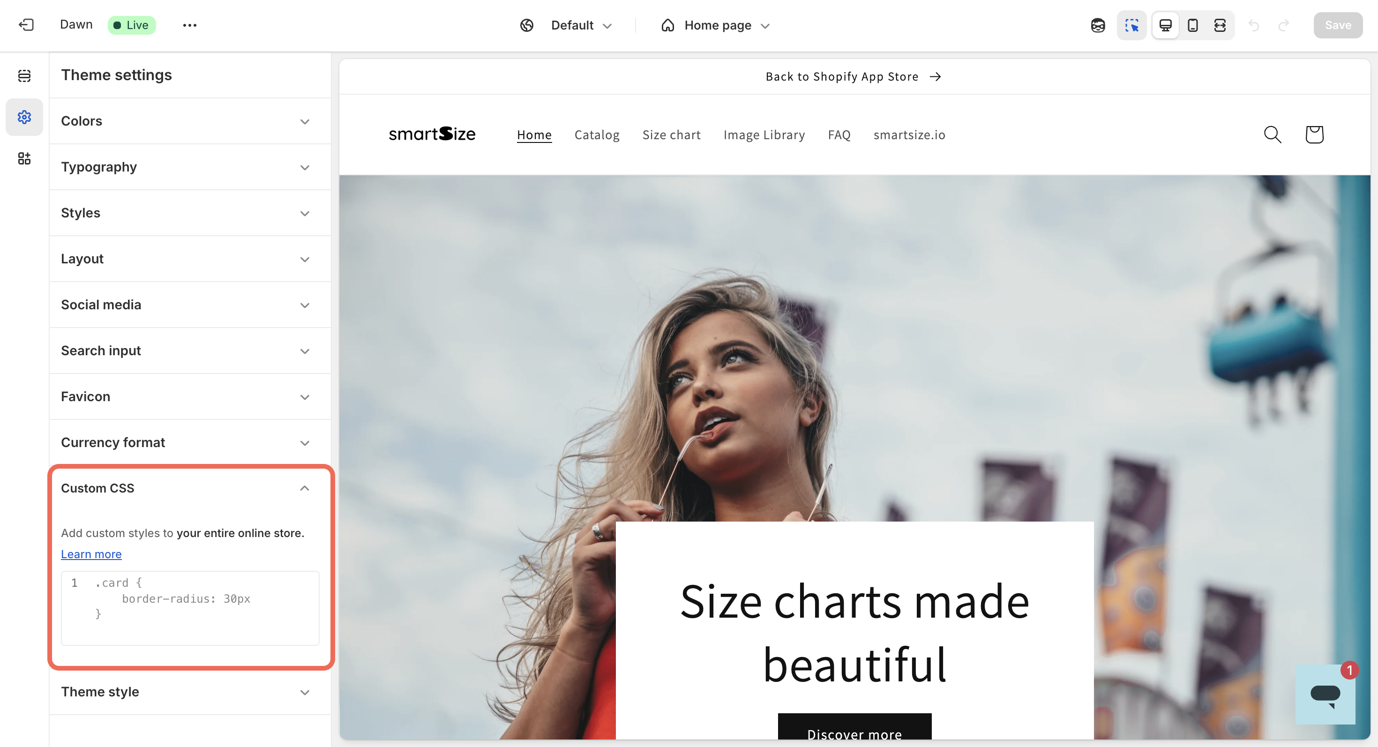Click the smartSize logo

click(432, 134)
